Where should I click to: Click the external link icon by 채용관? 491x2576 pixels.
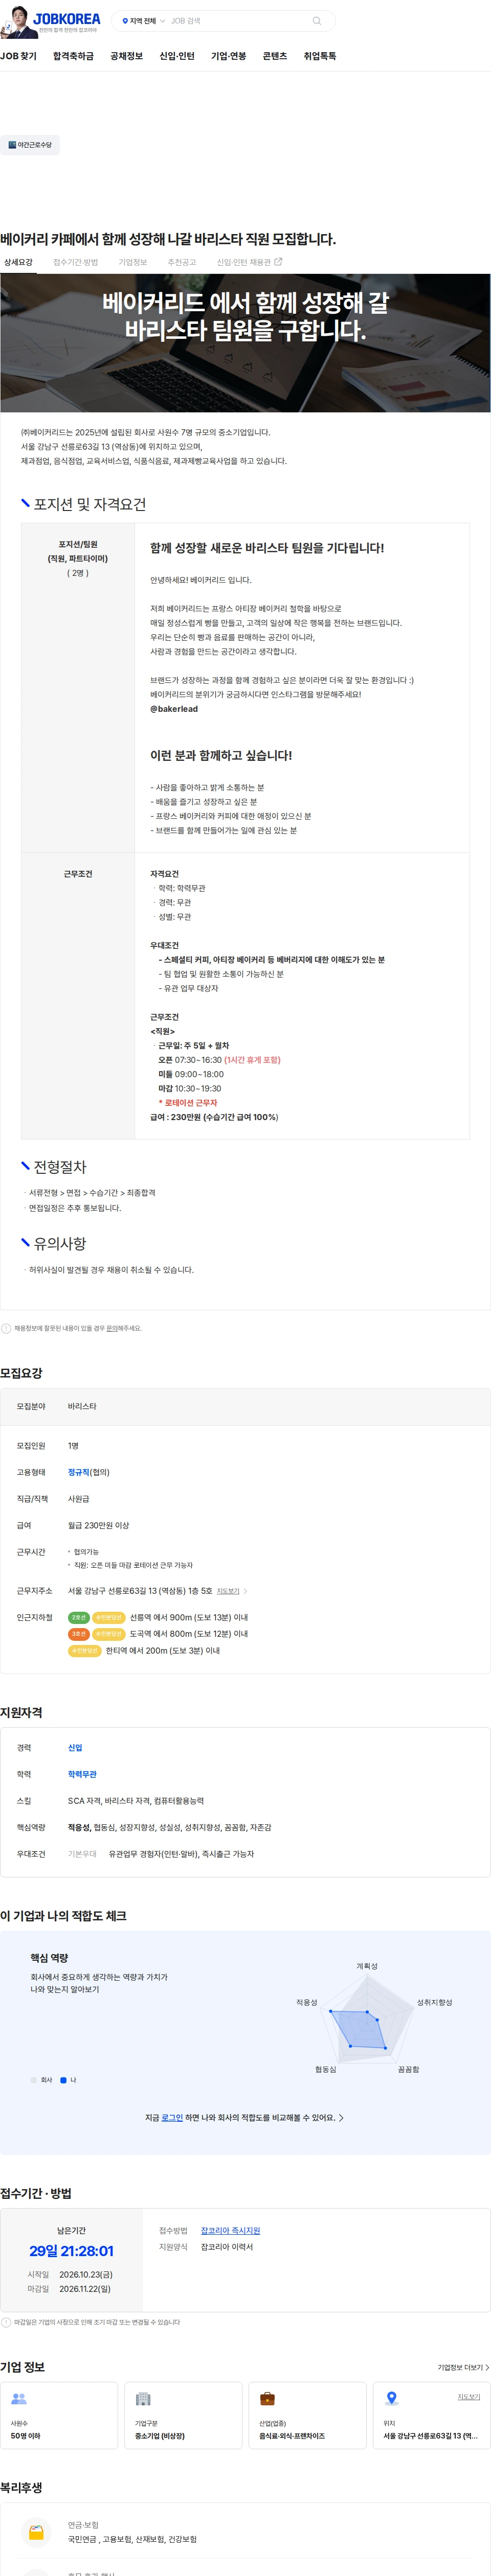point(278,262)
